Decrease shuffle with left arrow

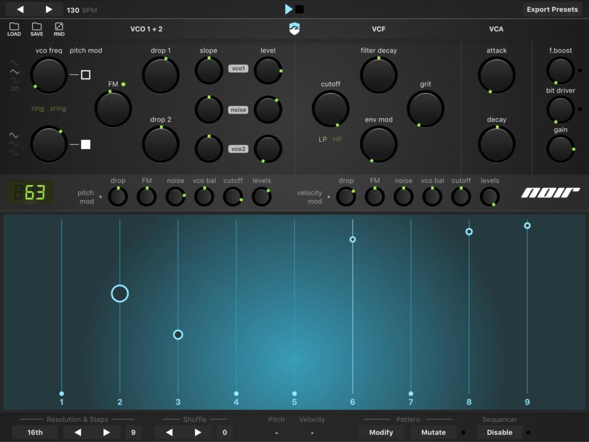pyautogui.click(x=170, y=432)
